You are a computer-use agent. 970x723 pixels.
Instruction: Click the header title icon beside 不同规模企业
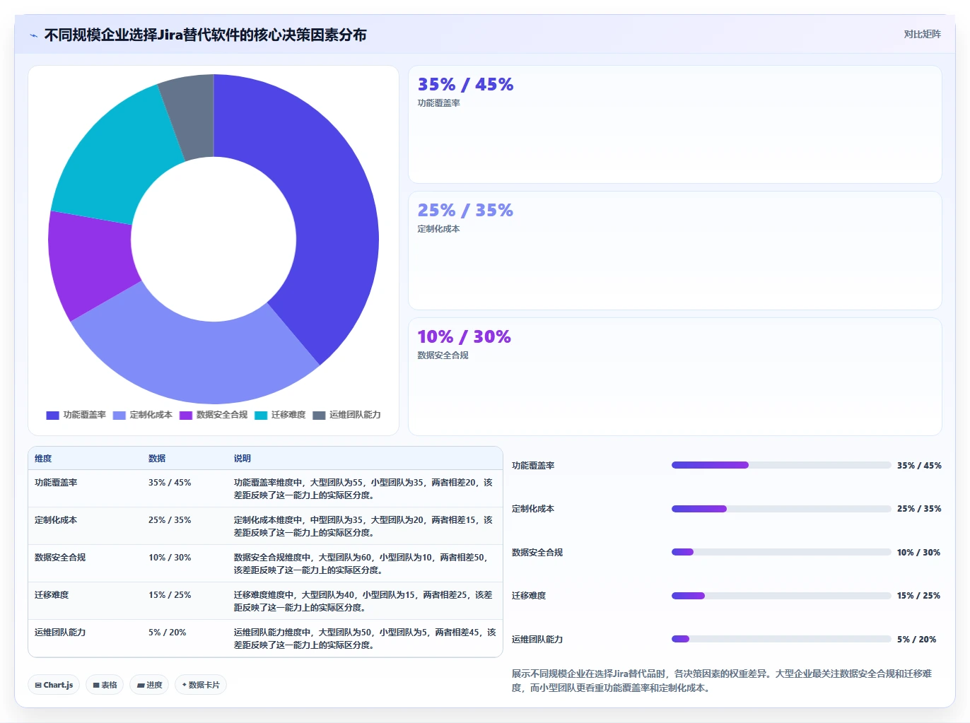[x=33, y=35]
